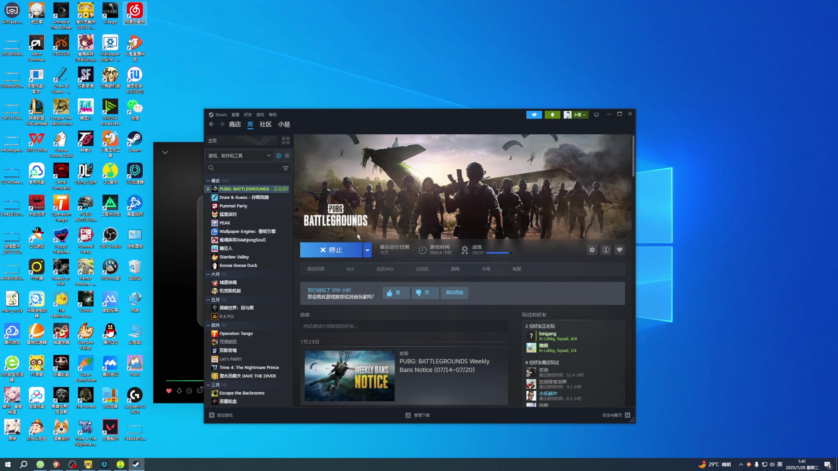This screenshot has width=838, height=471.
Task: Click the play time clock icon
Action: coord(422,250)
